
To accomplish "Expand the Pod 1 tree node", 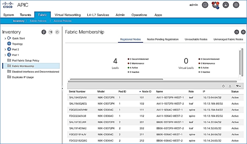I will [x=5, y=55].
